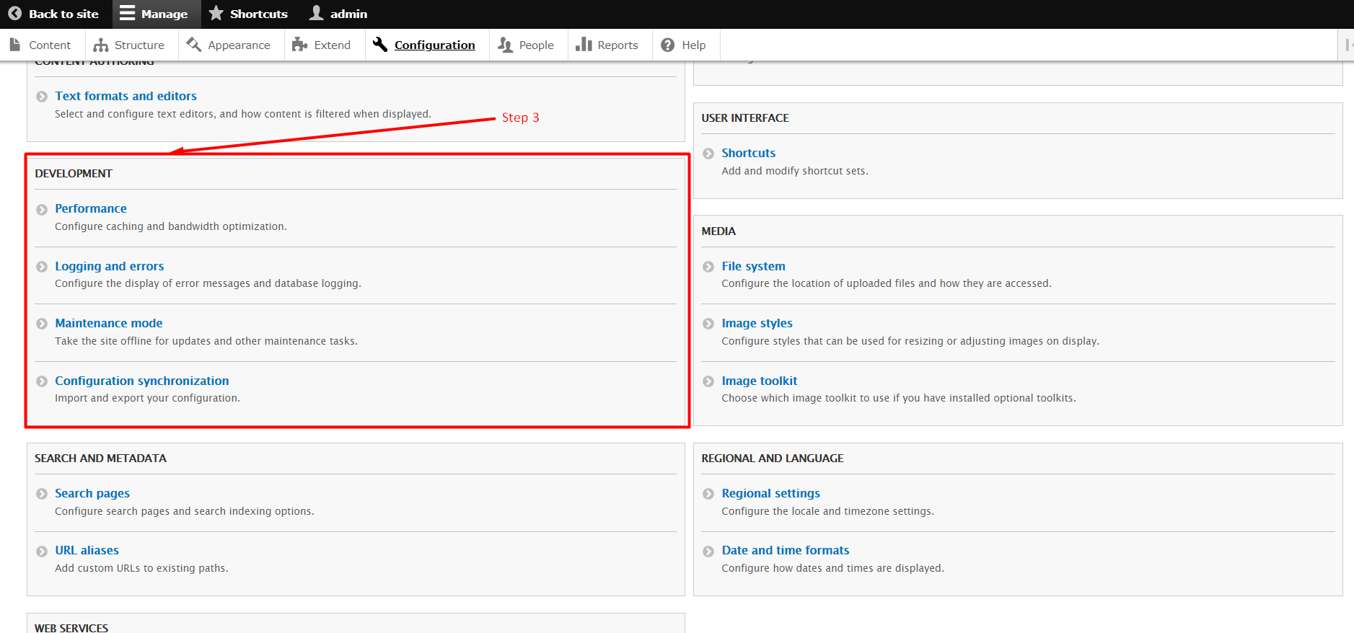Click the Reports menu label
The image size is (1354, 633).
pyautogui.click(x=618, y=45)
